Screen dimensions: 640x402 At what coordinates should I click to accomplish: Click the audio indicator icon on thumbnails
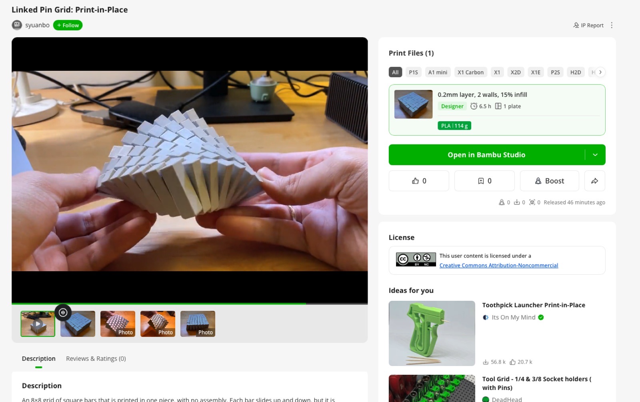(63, 312)
